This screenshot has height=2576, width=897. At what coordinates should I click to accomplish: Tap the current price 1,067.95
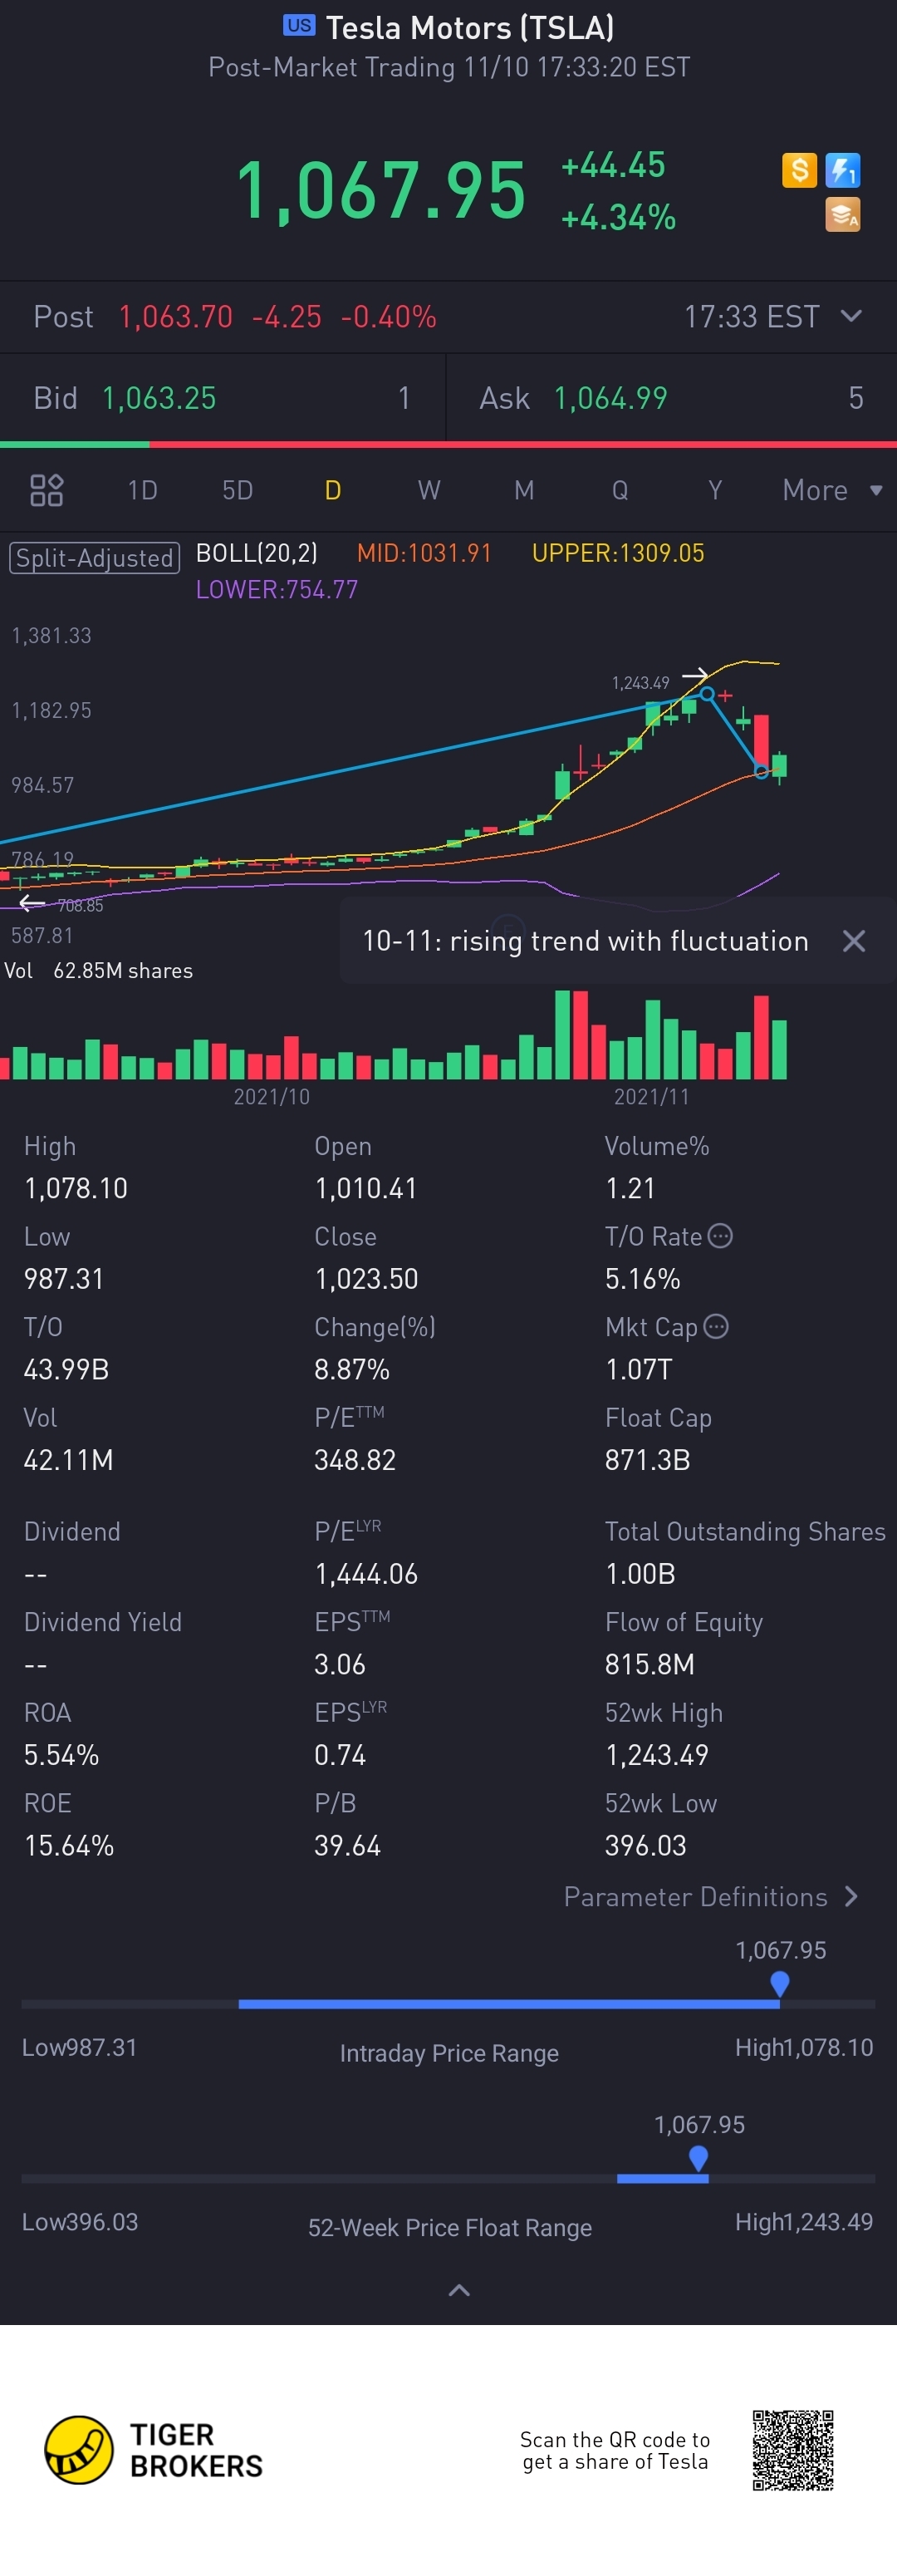click(381, 190)
